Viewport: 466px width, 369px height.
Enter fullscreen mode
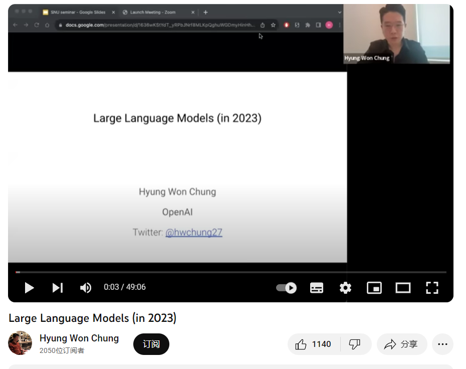[432, 288]
